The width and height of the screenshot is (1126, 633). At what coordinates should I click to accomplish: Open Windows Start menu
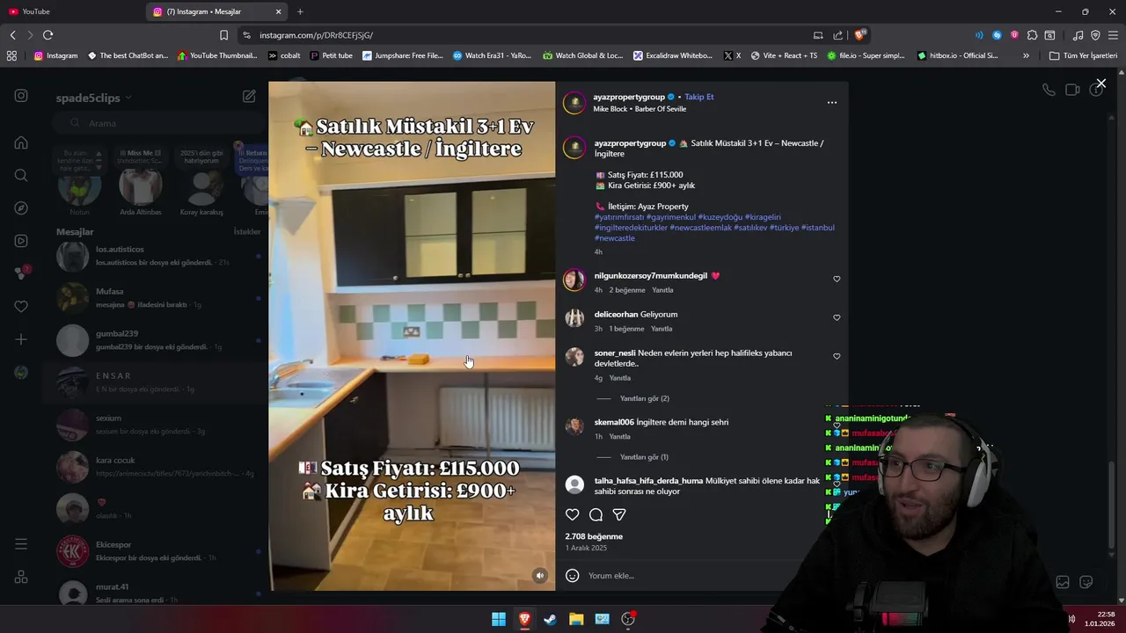click(499, 619)
